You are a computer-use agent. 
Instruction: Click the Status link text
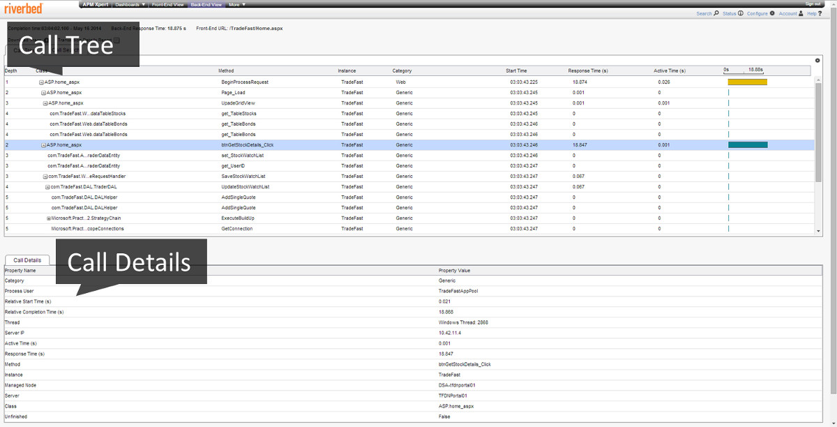pos(729,13)
